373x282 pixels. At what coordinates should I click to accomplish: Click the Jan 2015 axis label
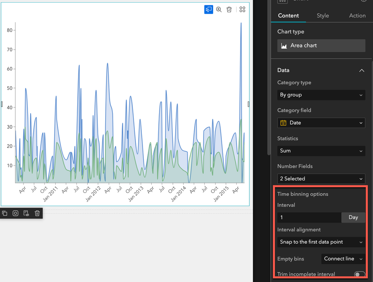[x=221, y=194]
